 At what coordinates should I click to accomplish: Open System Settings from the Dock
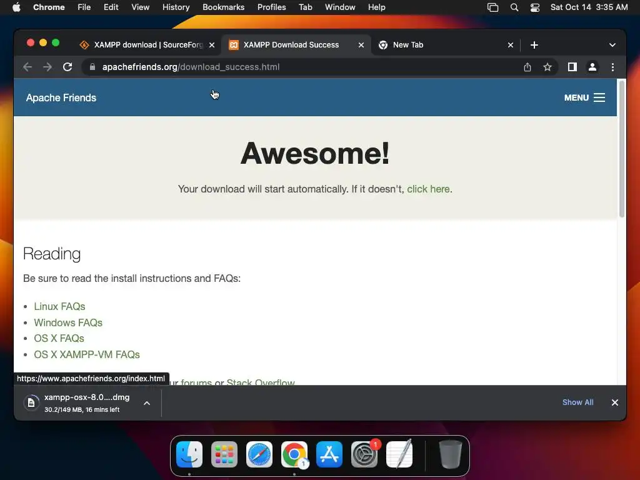tap(364, 454)
